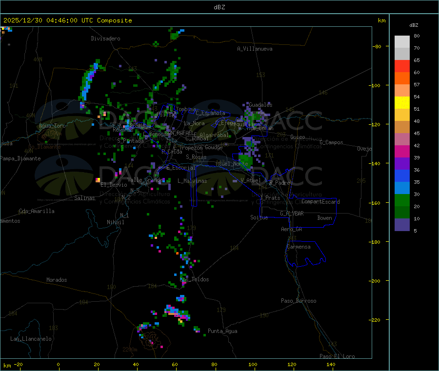Click the -80 tick on right axis

377,46
